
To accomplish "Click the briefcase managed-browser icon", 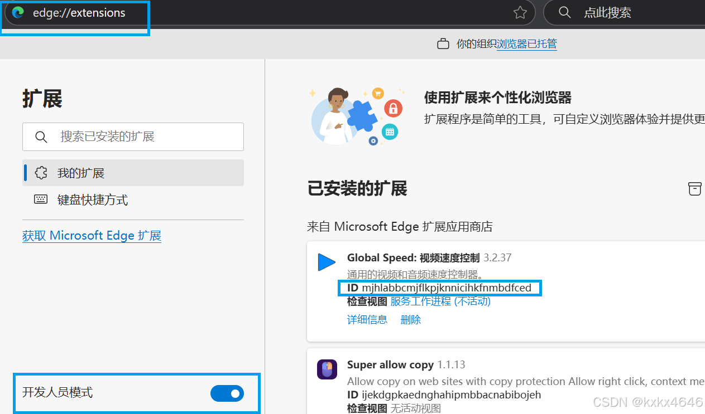I will [x=443, y=44].
